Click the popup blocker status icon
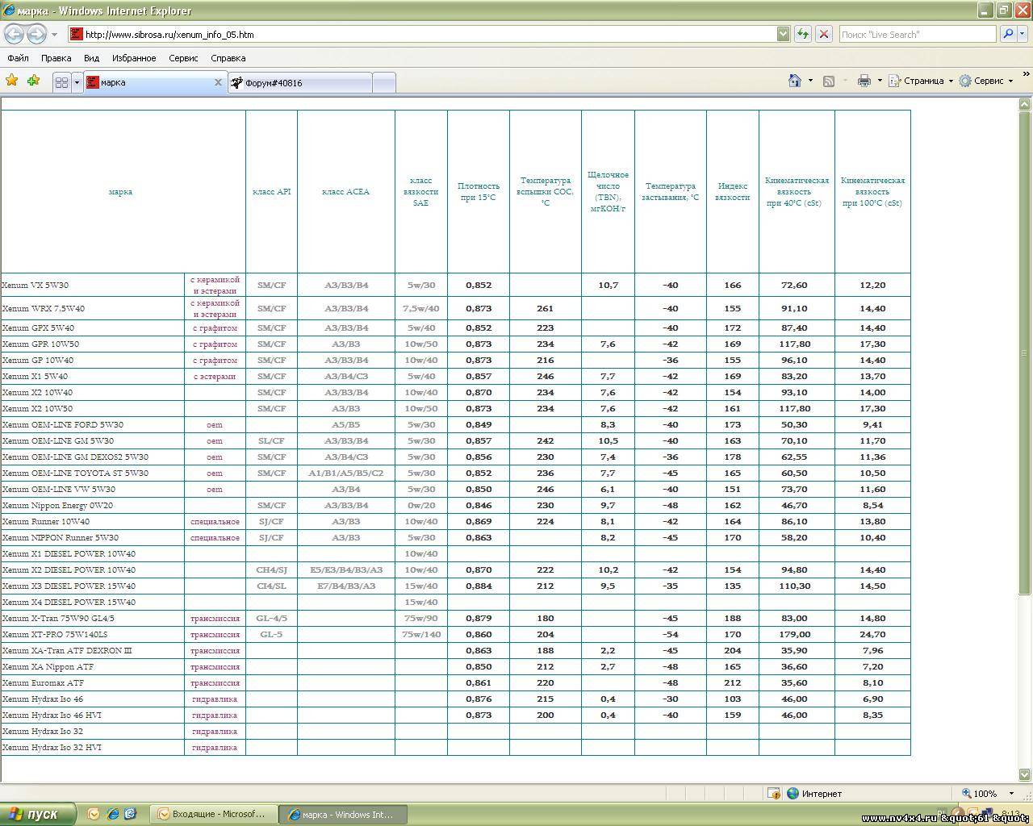 pos(773,793)
